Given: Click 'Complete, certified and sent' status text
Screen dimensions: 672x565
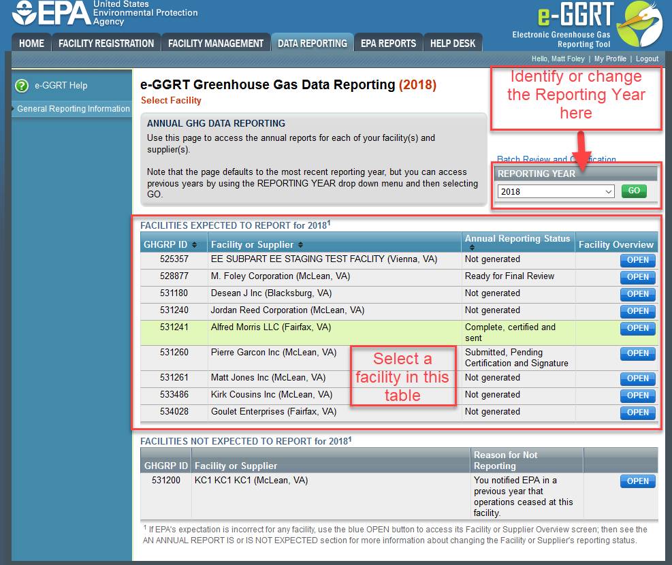Looking at the screenshot, I should click(510, 332).
